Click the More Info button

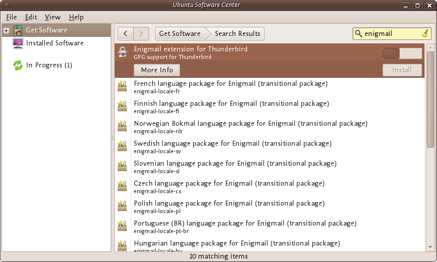(x=157, y=70)
